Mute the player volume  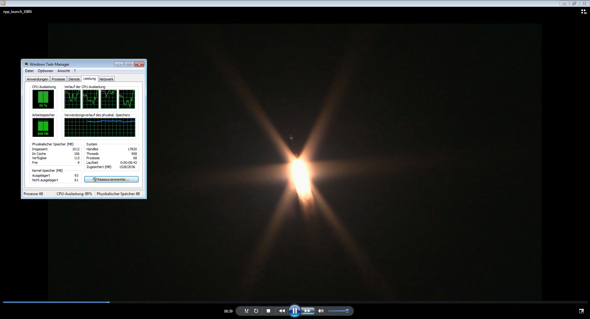pos(321,311)
